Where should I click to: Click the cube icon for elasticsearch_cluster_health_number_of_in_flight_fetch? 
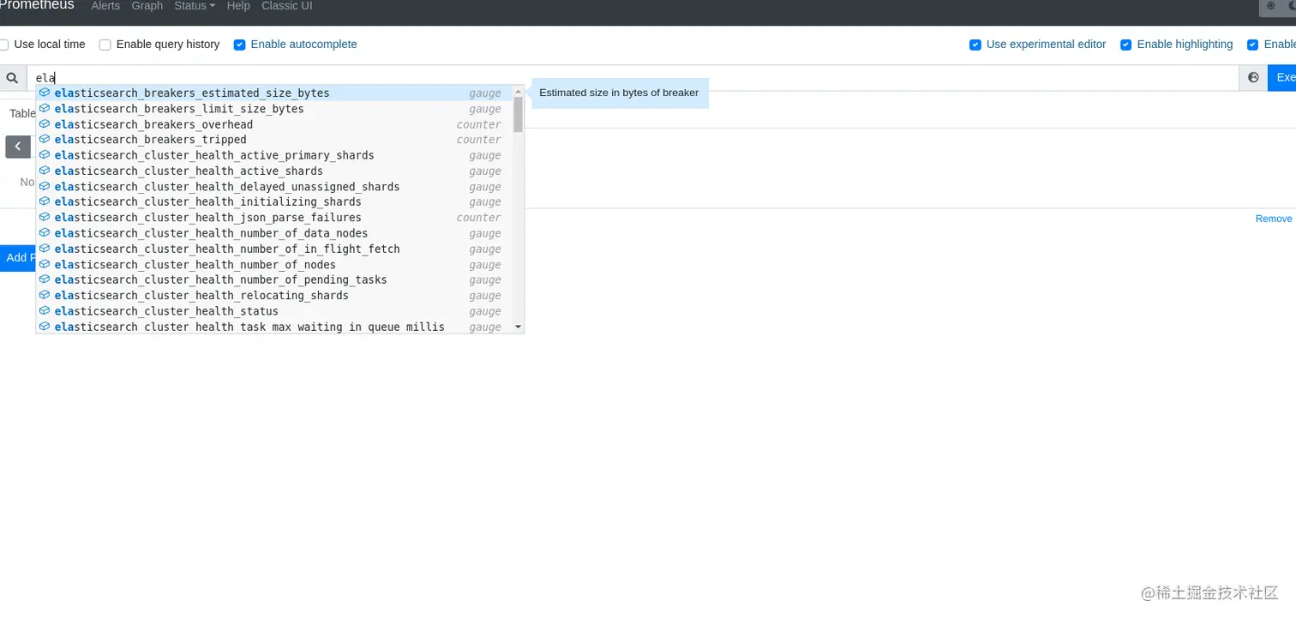click(x=45, y=249)
